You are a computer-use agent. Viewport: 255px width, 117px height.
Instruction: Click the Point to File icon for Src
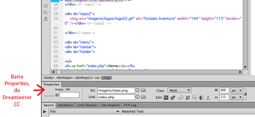pos(138,90)
